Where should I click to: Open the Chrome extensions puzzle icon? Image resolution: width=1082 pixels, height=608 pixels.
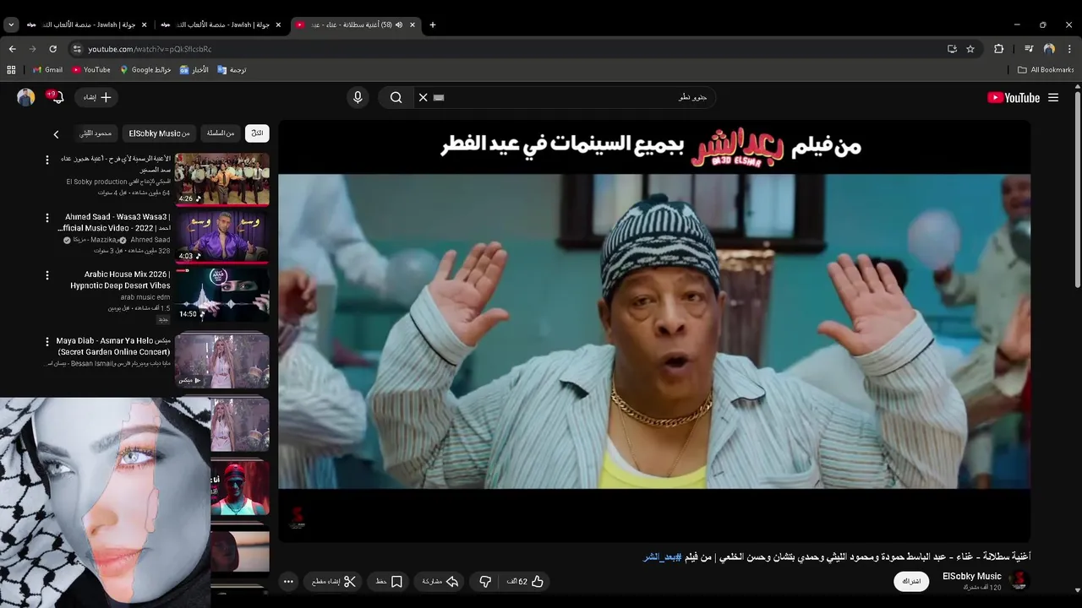point(998,49)
